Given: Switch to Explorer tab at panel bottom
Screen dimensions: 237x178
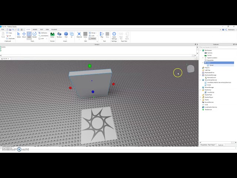Looking at the screenshot, I should [x=221, y=145].
